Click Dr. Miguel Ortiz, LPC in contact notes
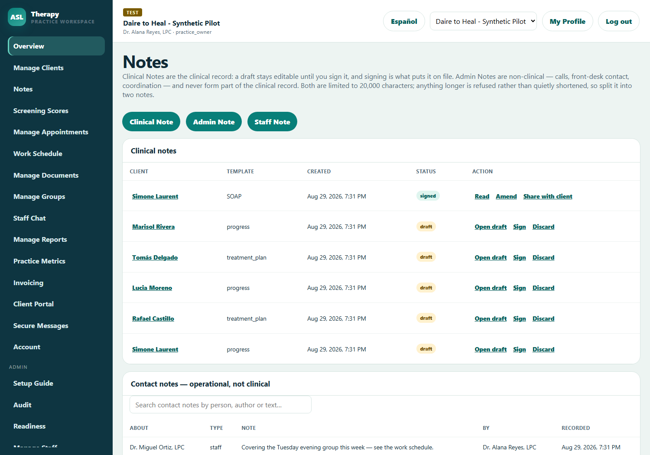Image resolution: width=650 pixels, height=455 pixels. [157, 447]
